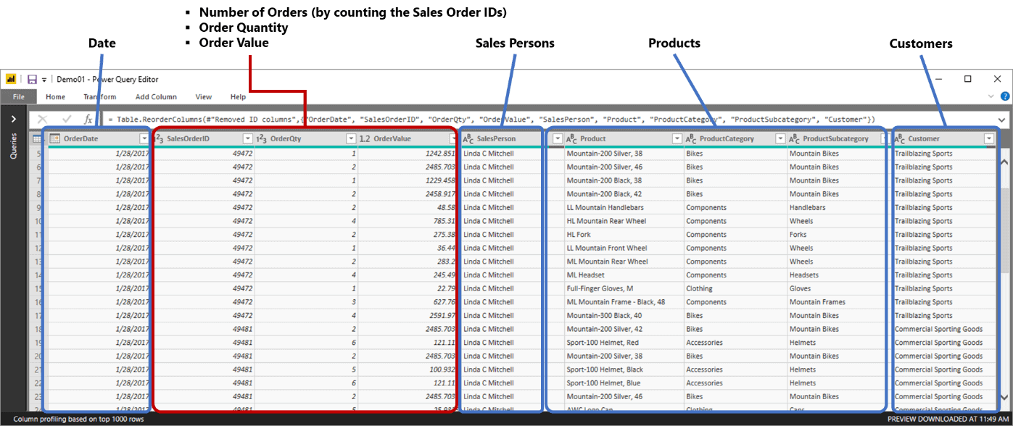Image resolution: width=1013 pixels, height=426 pixels.
Task: Open the OrderDate column filter dropdown
Action: (144, 138)
